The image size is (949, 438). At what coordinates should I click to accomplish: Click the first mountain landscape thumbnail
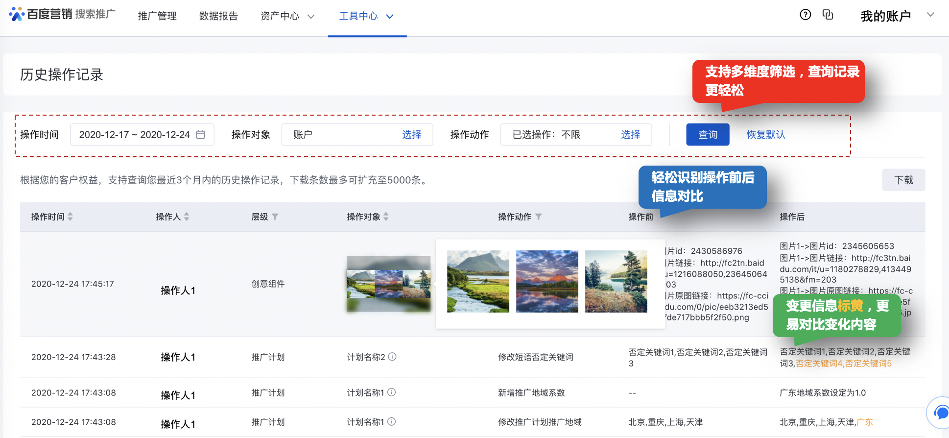tap(477, 281)
